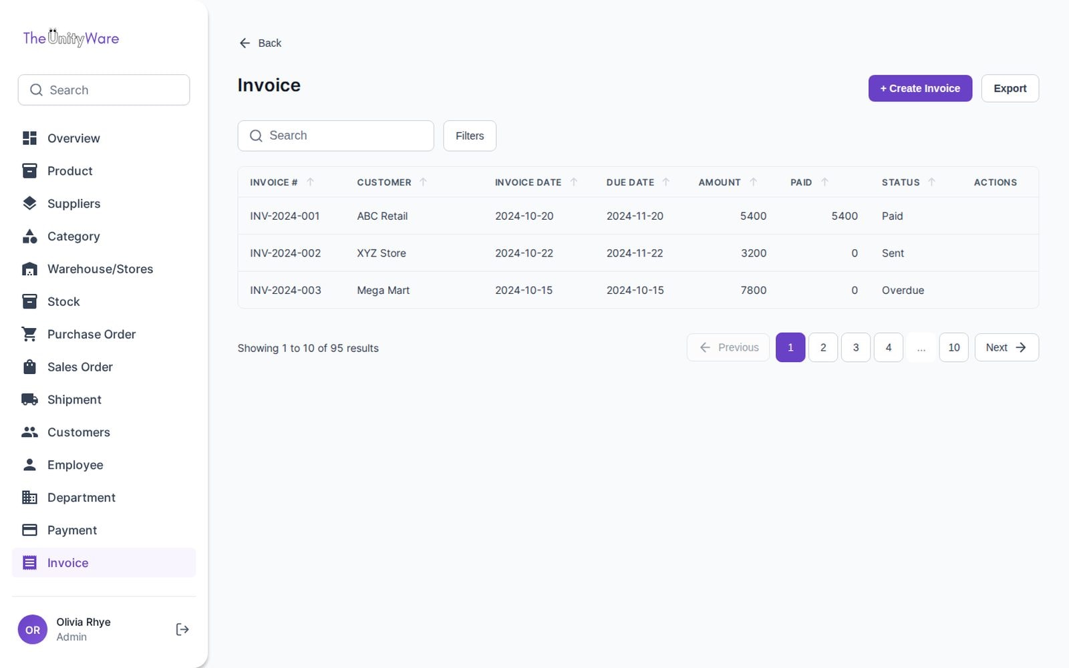Go Back to previous page
This screenshot has width=1069, height=668.
coord(261,43)
